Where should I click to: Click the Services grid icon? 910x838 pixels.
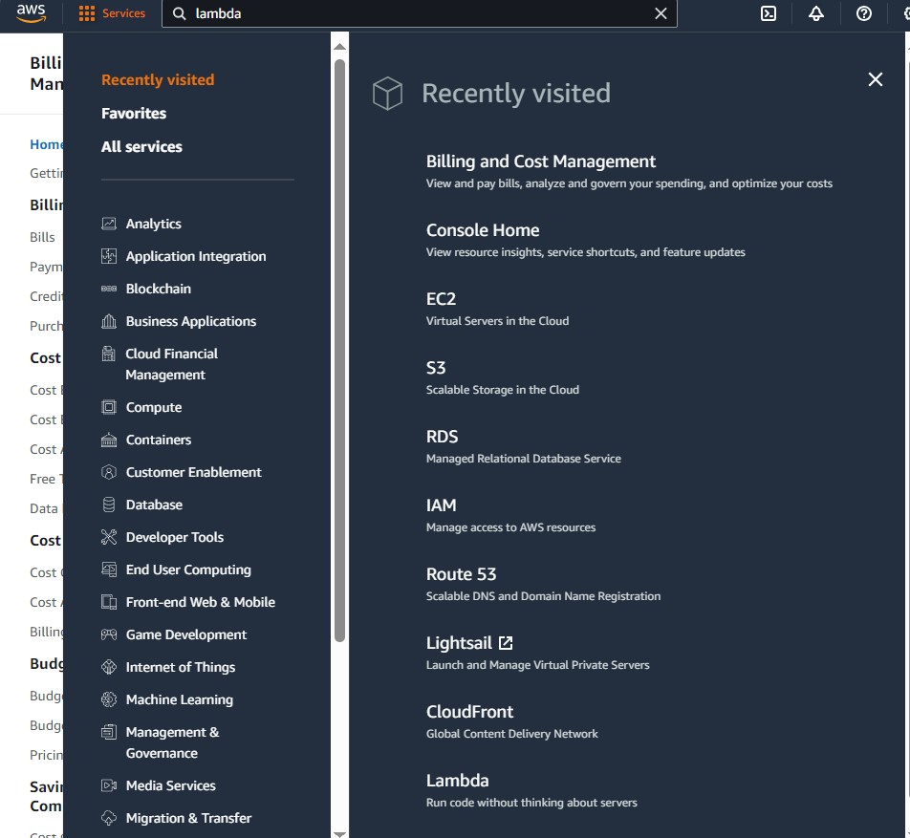tap(86, 13)
